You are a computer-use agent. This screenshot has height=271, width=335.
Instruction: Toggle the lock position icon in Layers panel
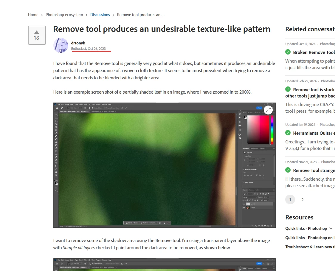[252, 200]
